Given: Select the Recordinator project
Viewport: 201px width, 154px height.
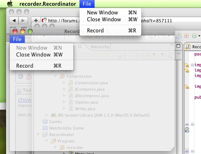Looking at the screenshot, I should pyautogui.click(x=58, y=134).
